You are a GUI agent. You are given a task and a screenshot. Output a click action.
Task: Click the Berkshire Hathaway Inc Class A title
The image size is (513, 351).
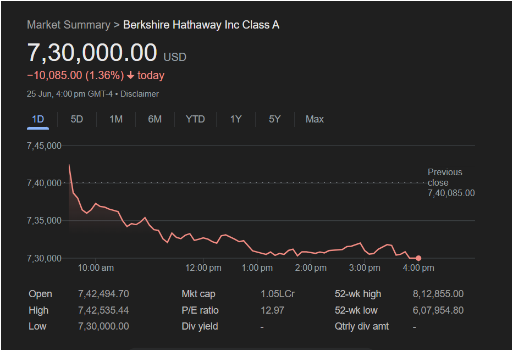pos(201,25)
